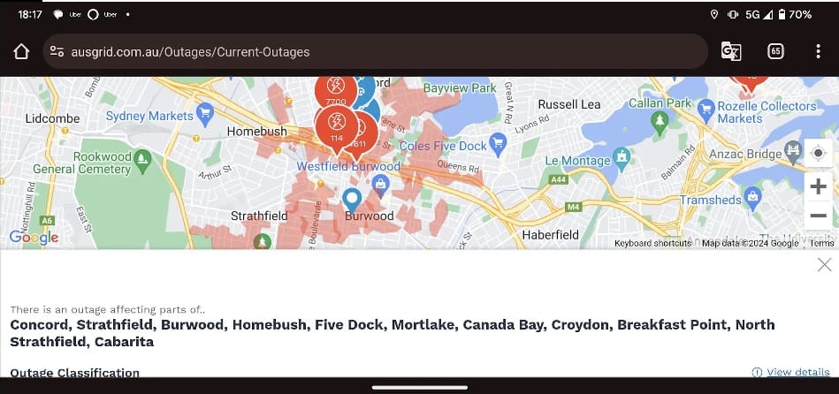Center map on my current location
This screenshot has height=394, width=839.
(x=818, y=154)
